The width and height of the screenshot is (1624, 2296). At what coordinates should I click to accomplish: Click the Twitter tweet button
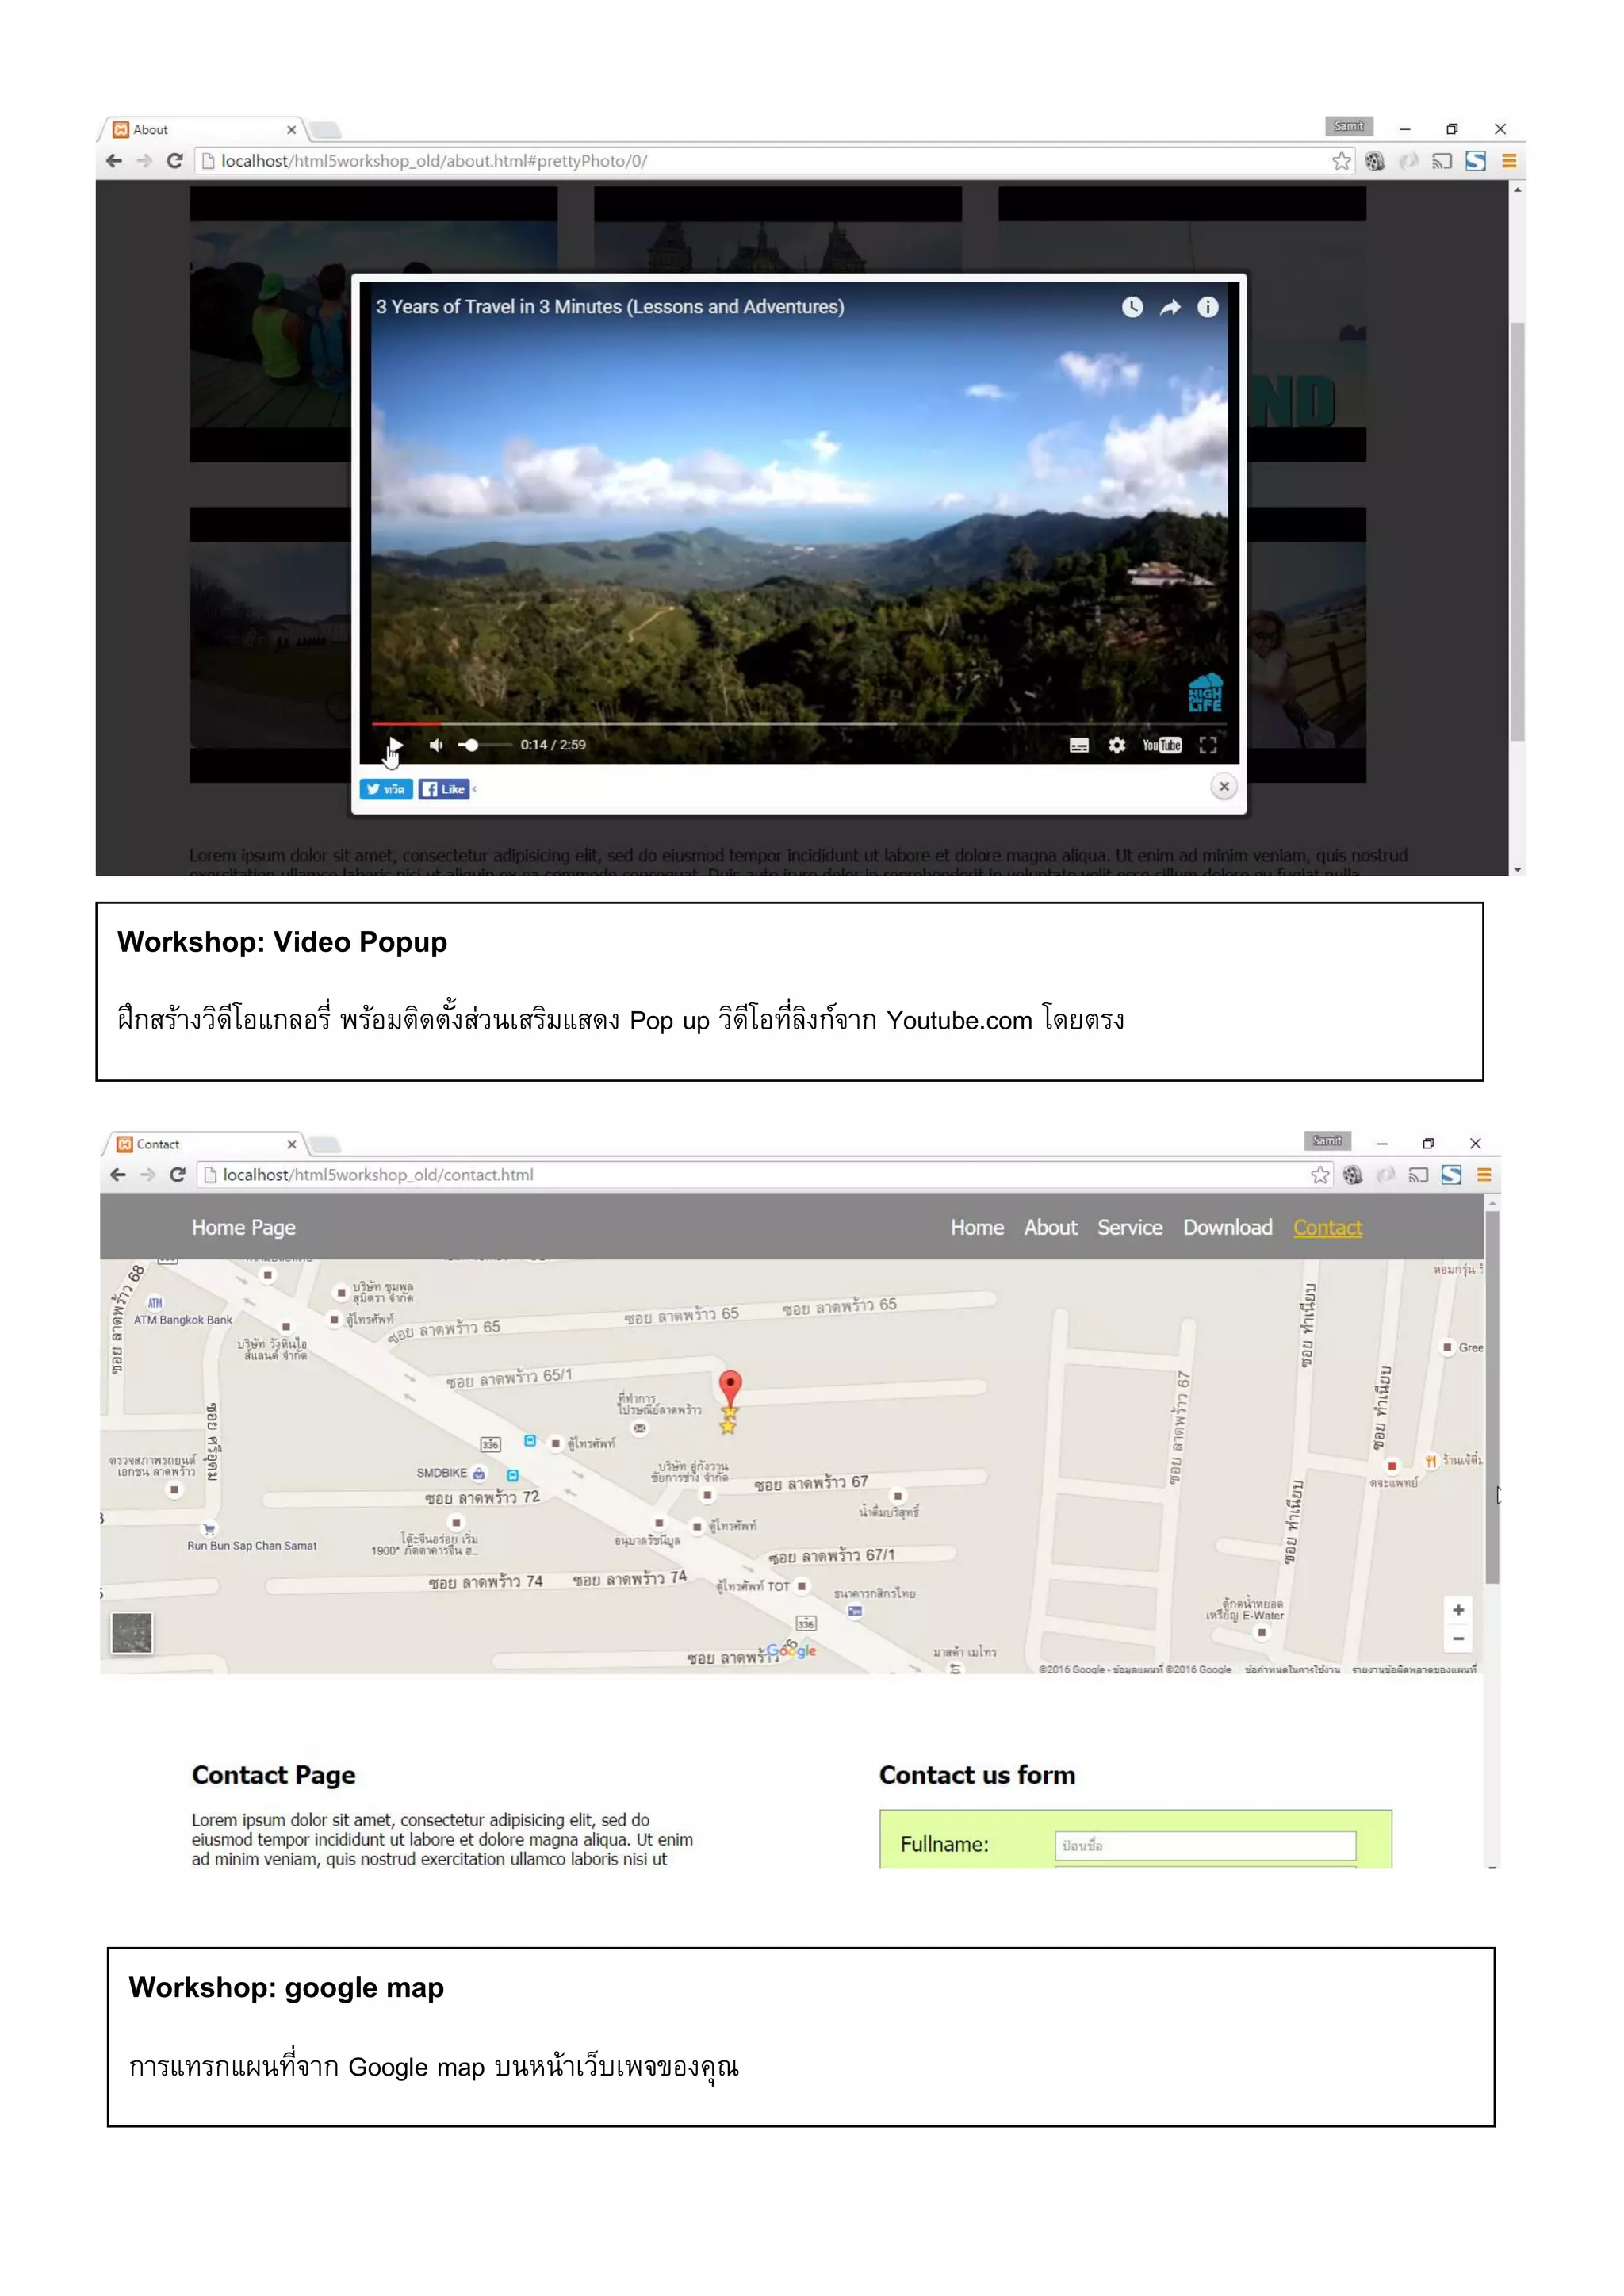click(x=386, y=789)
